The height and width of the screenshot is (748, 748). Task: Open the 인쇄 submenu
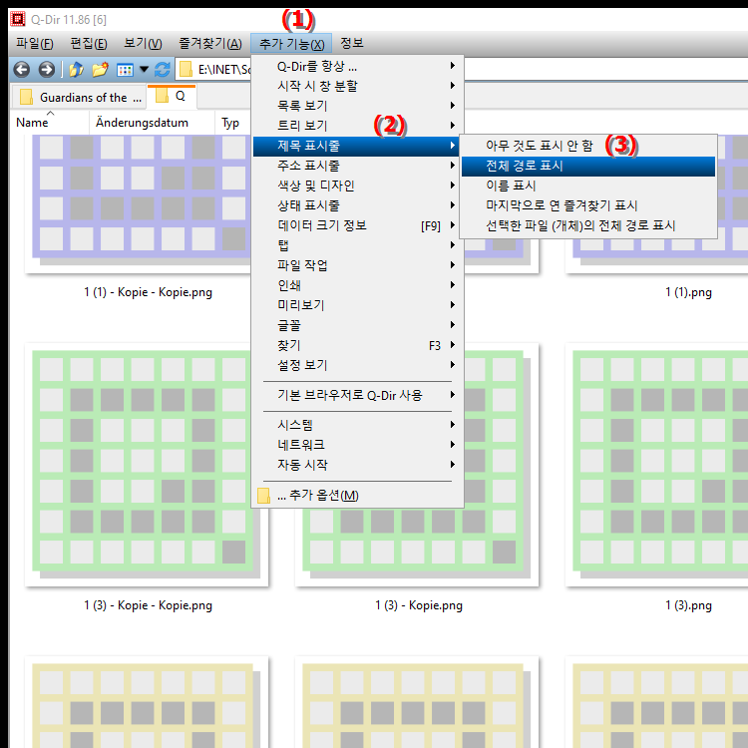click(357, 285)
